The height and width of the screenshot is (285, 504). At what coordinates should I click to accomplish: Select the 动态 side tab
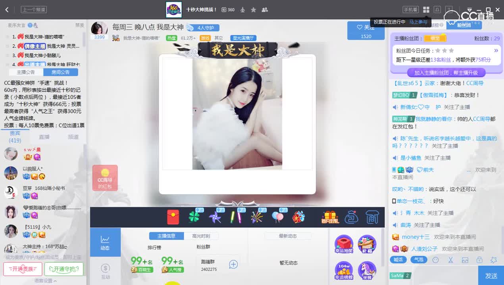click(105, 242)
